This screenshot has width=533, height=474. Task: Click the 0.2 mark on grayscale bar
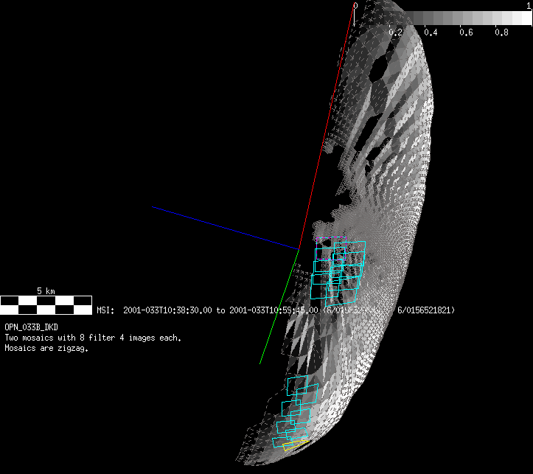click(x=396, y=32)
